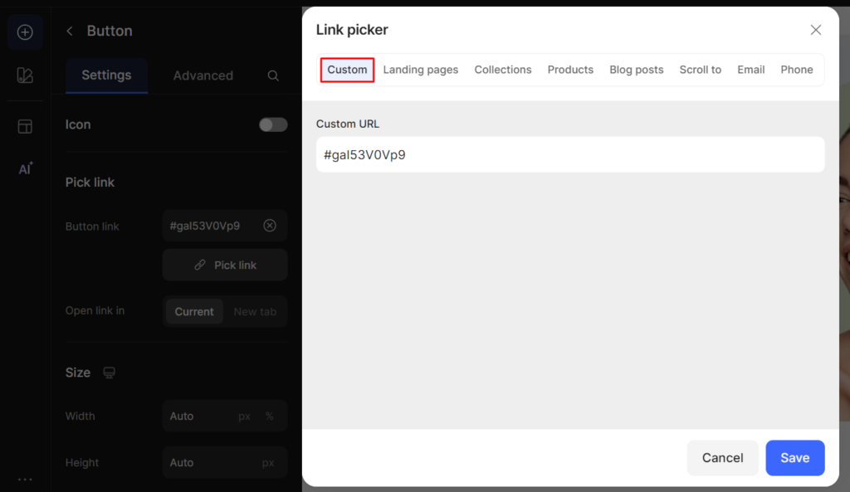Viewport: 850px width, 492px height.
Task: Click the back arrow next to Button
Action: click(x=70, y=31)
